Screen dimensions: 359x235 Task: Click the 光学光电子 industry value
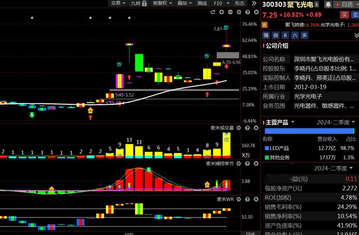311,96
